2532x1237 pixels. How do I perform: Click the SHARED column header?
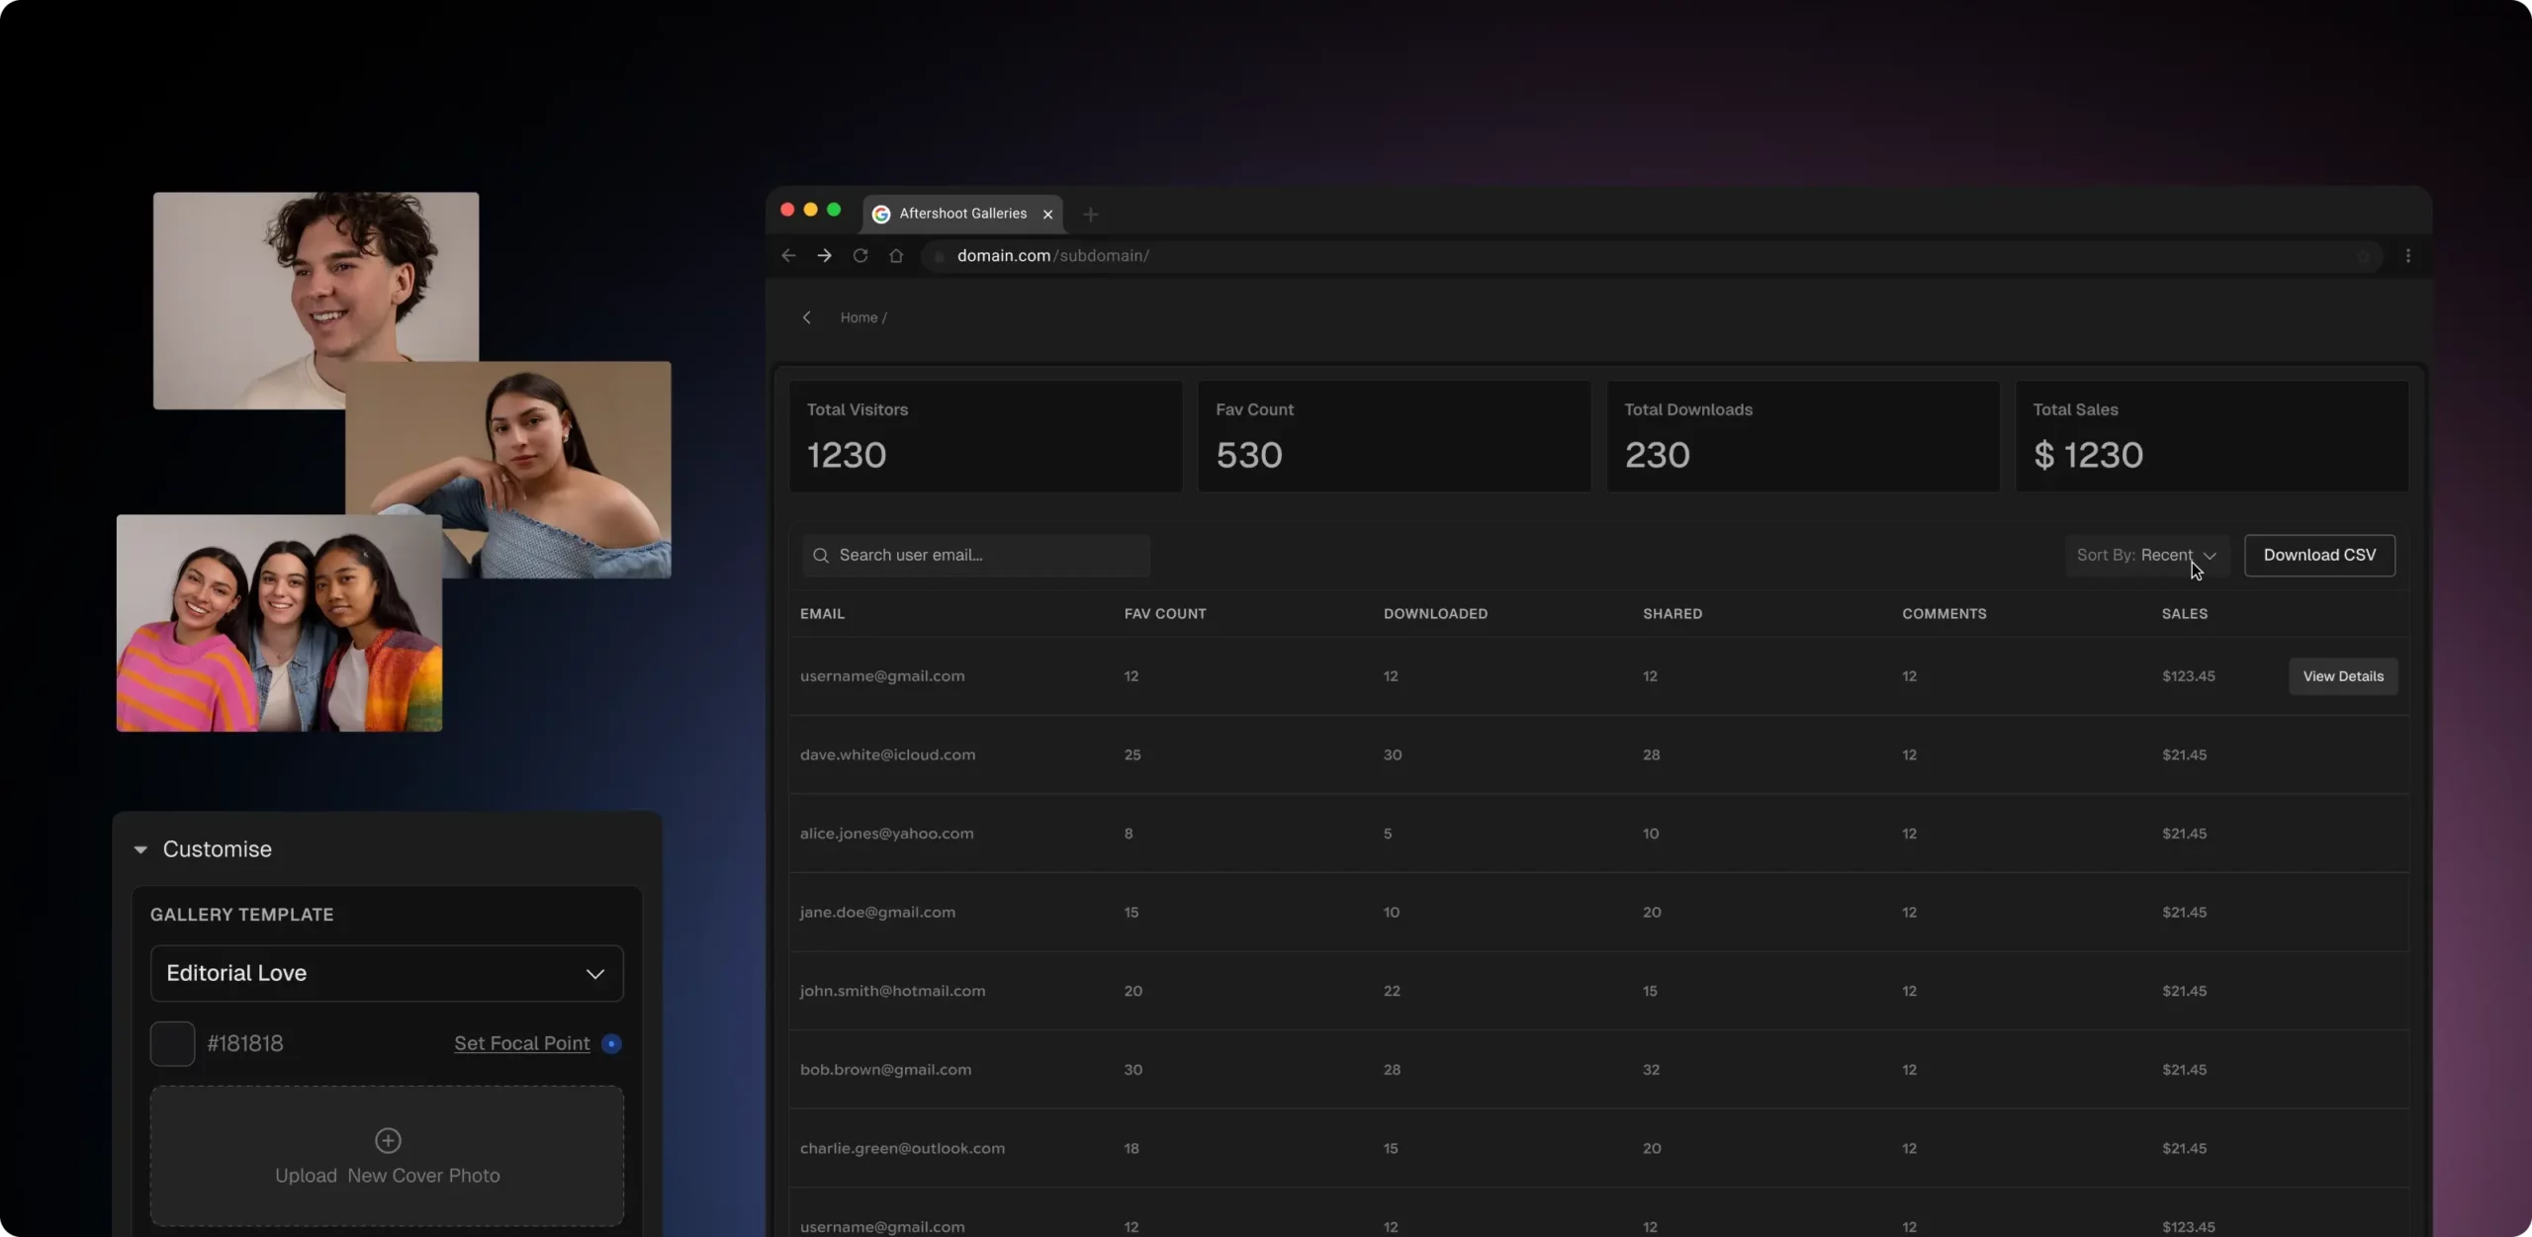tap(1673, 614)
